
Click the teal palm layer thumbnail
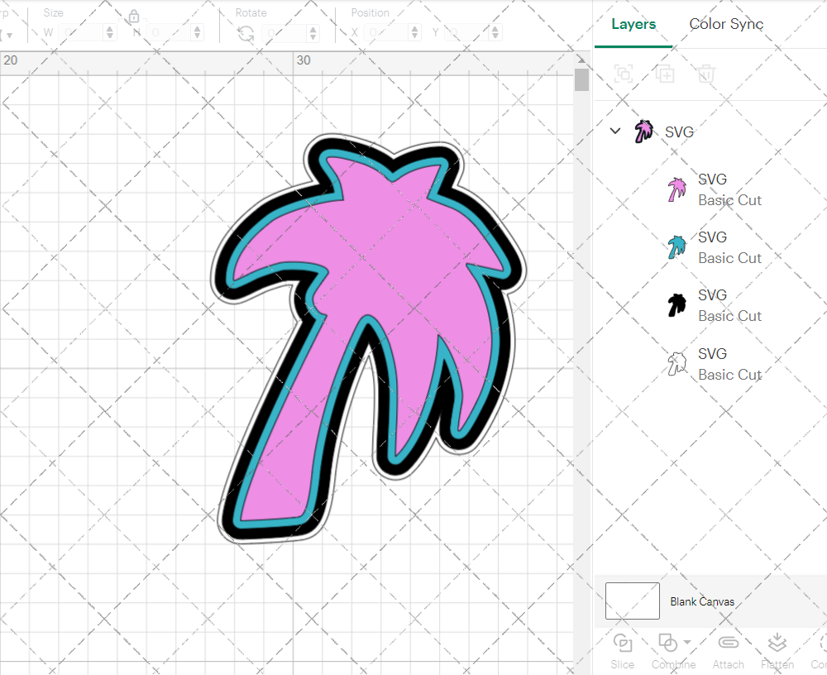pyautogui.click(x=676, y=247)
